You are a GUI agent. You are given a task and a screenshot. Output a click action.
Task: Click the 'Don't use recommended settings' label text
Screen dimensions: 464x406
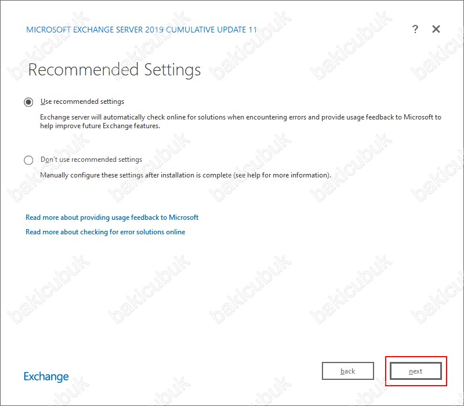click(x=91, y=159)
